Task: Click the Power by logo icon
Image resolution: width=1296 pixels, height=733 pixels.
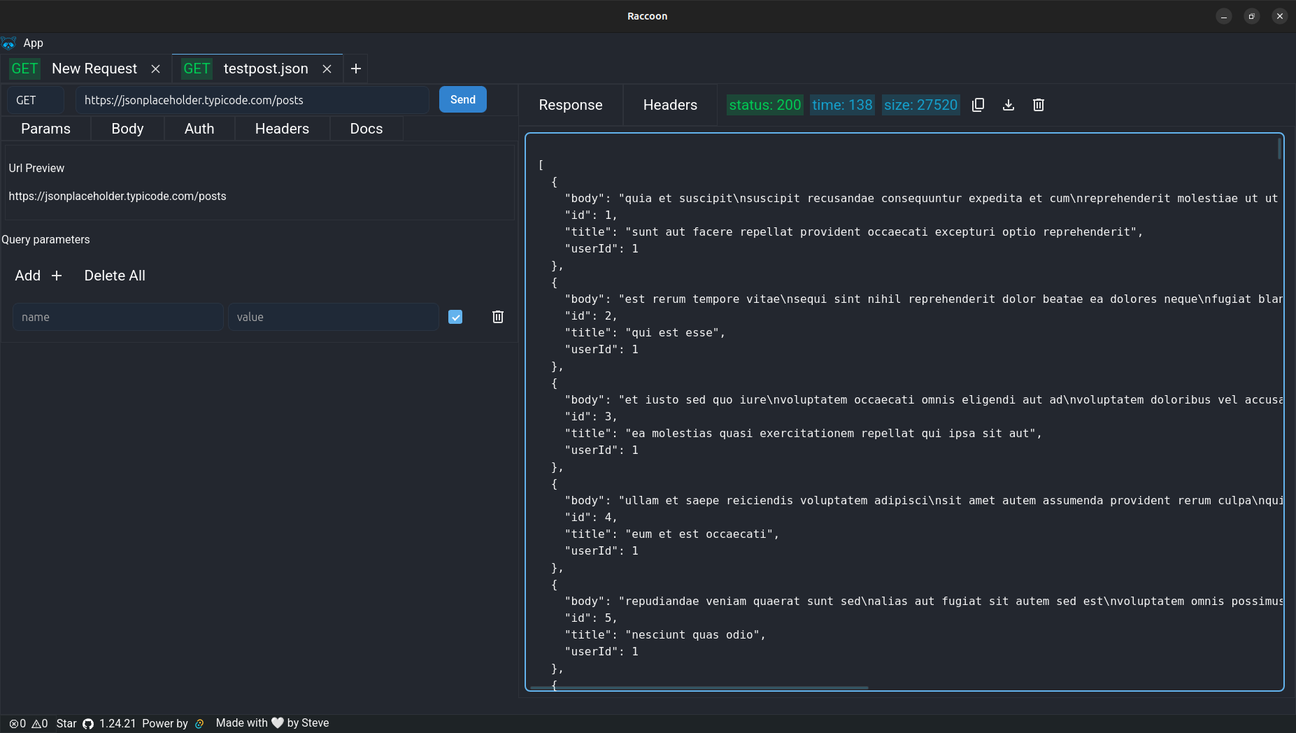Action: (x=199, y=724)
